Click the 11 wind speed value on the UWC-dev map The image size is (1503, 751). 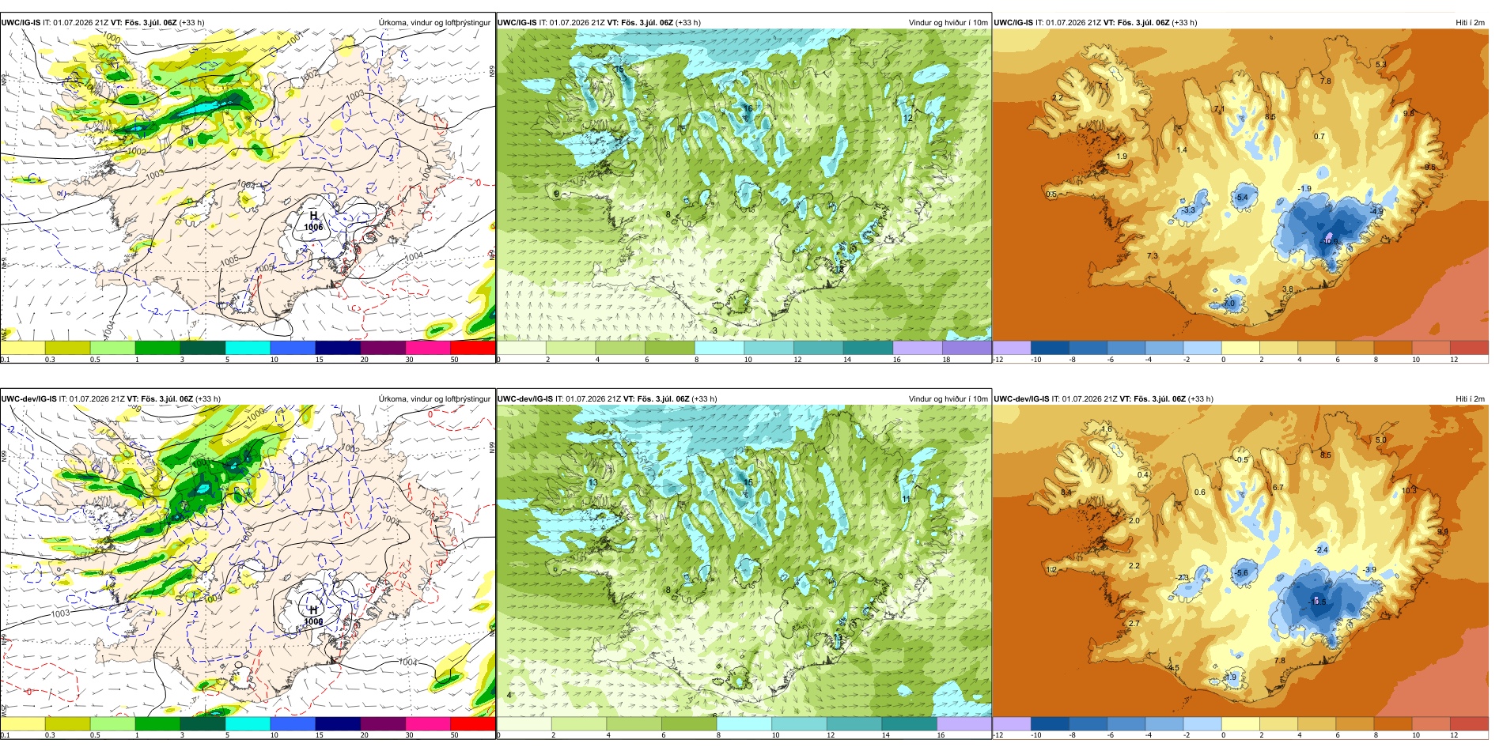tap(907, 500)
